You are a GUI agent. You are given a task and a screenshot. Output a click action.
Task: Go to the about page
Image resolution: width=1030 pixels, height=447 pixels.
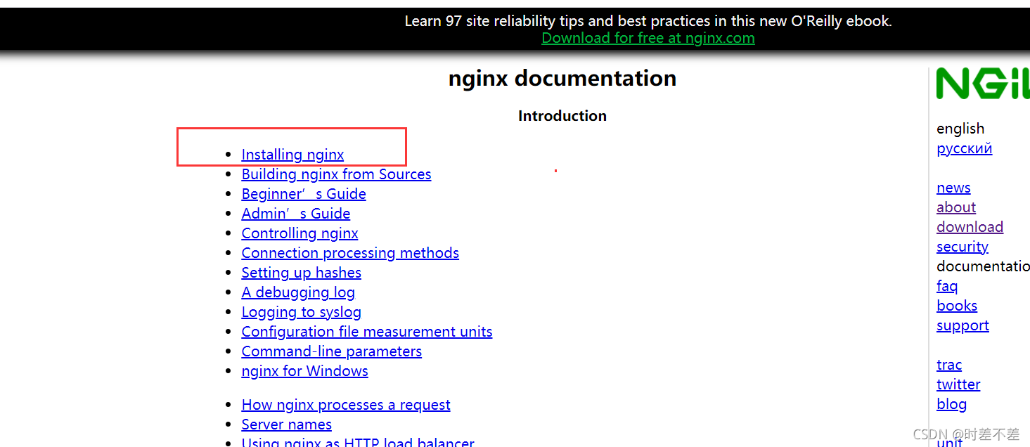(956, 207)
